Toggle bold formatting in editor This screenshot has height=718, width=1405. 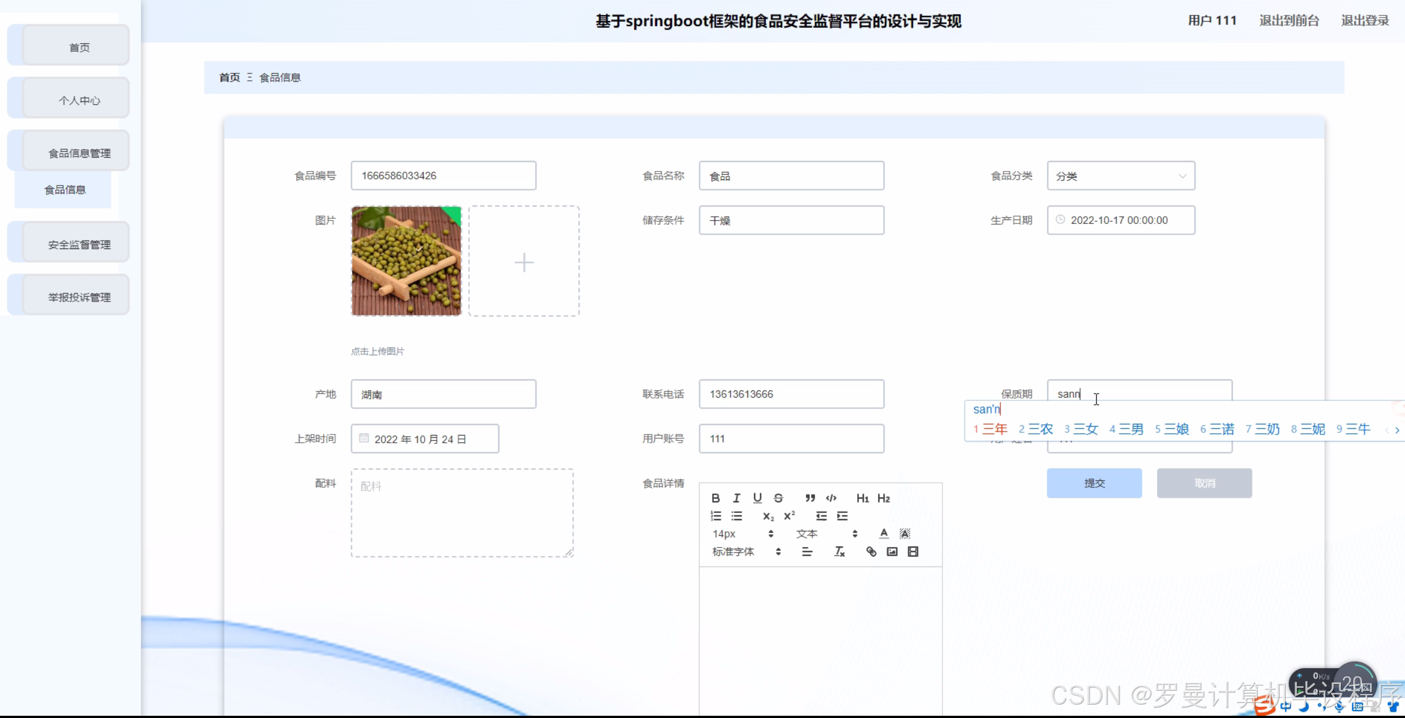pos(716,498)
